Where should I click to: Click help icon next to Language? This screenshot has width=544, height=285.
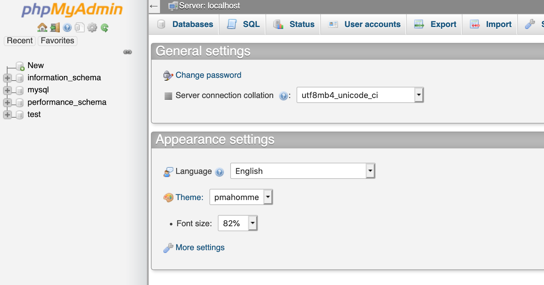coord(220,172)
